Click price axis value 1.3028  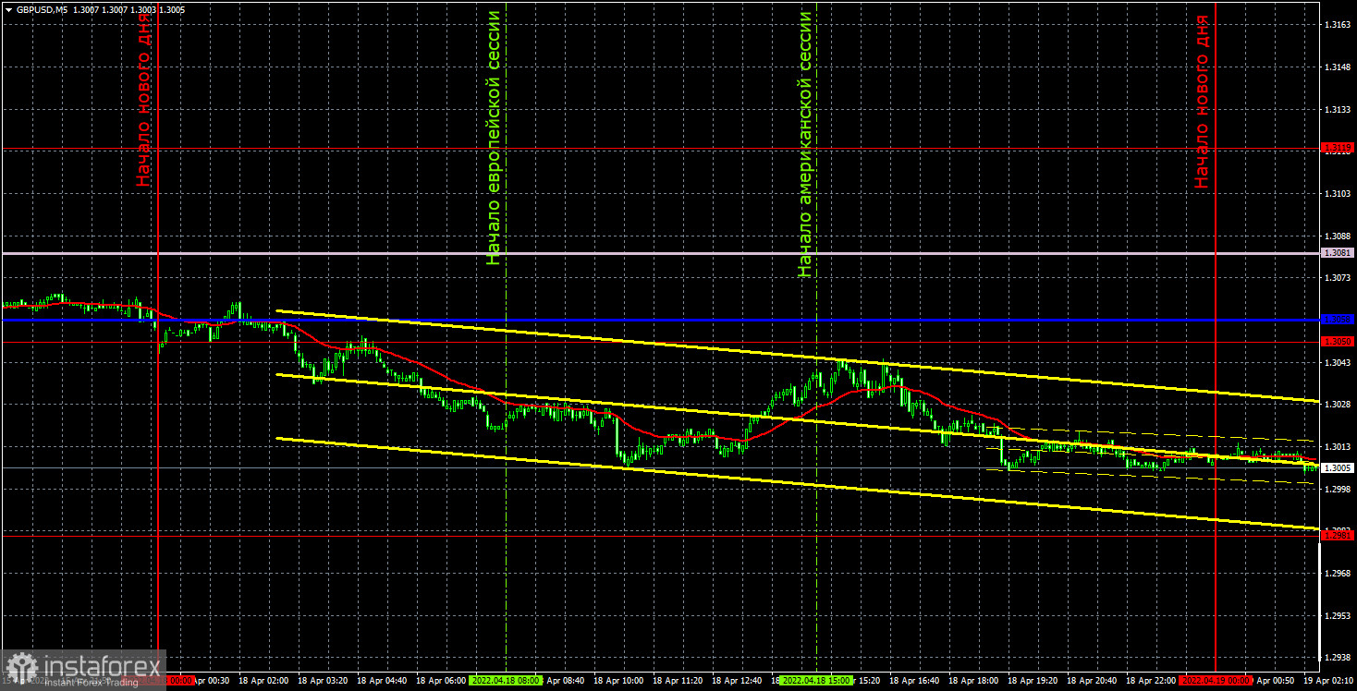pyautogui.click(x=1338, y=404)
